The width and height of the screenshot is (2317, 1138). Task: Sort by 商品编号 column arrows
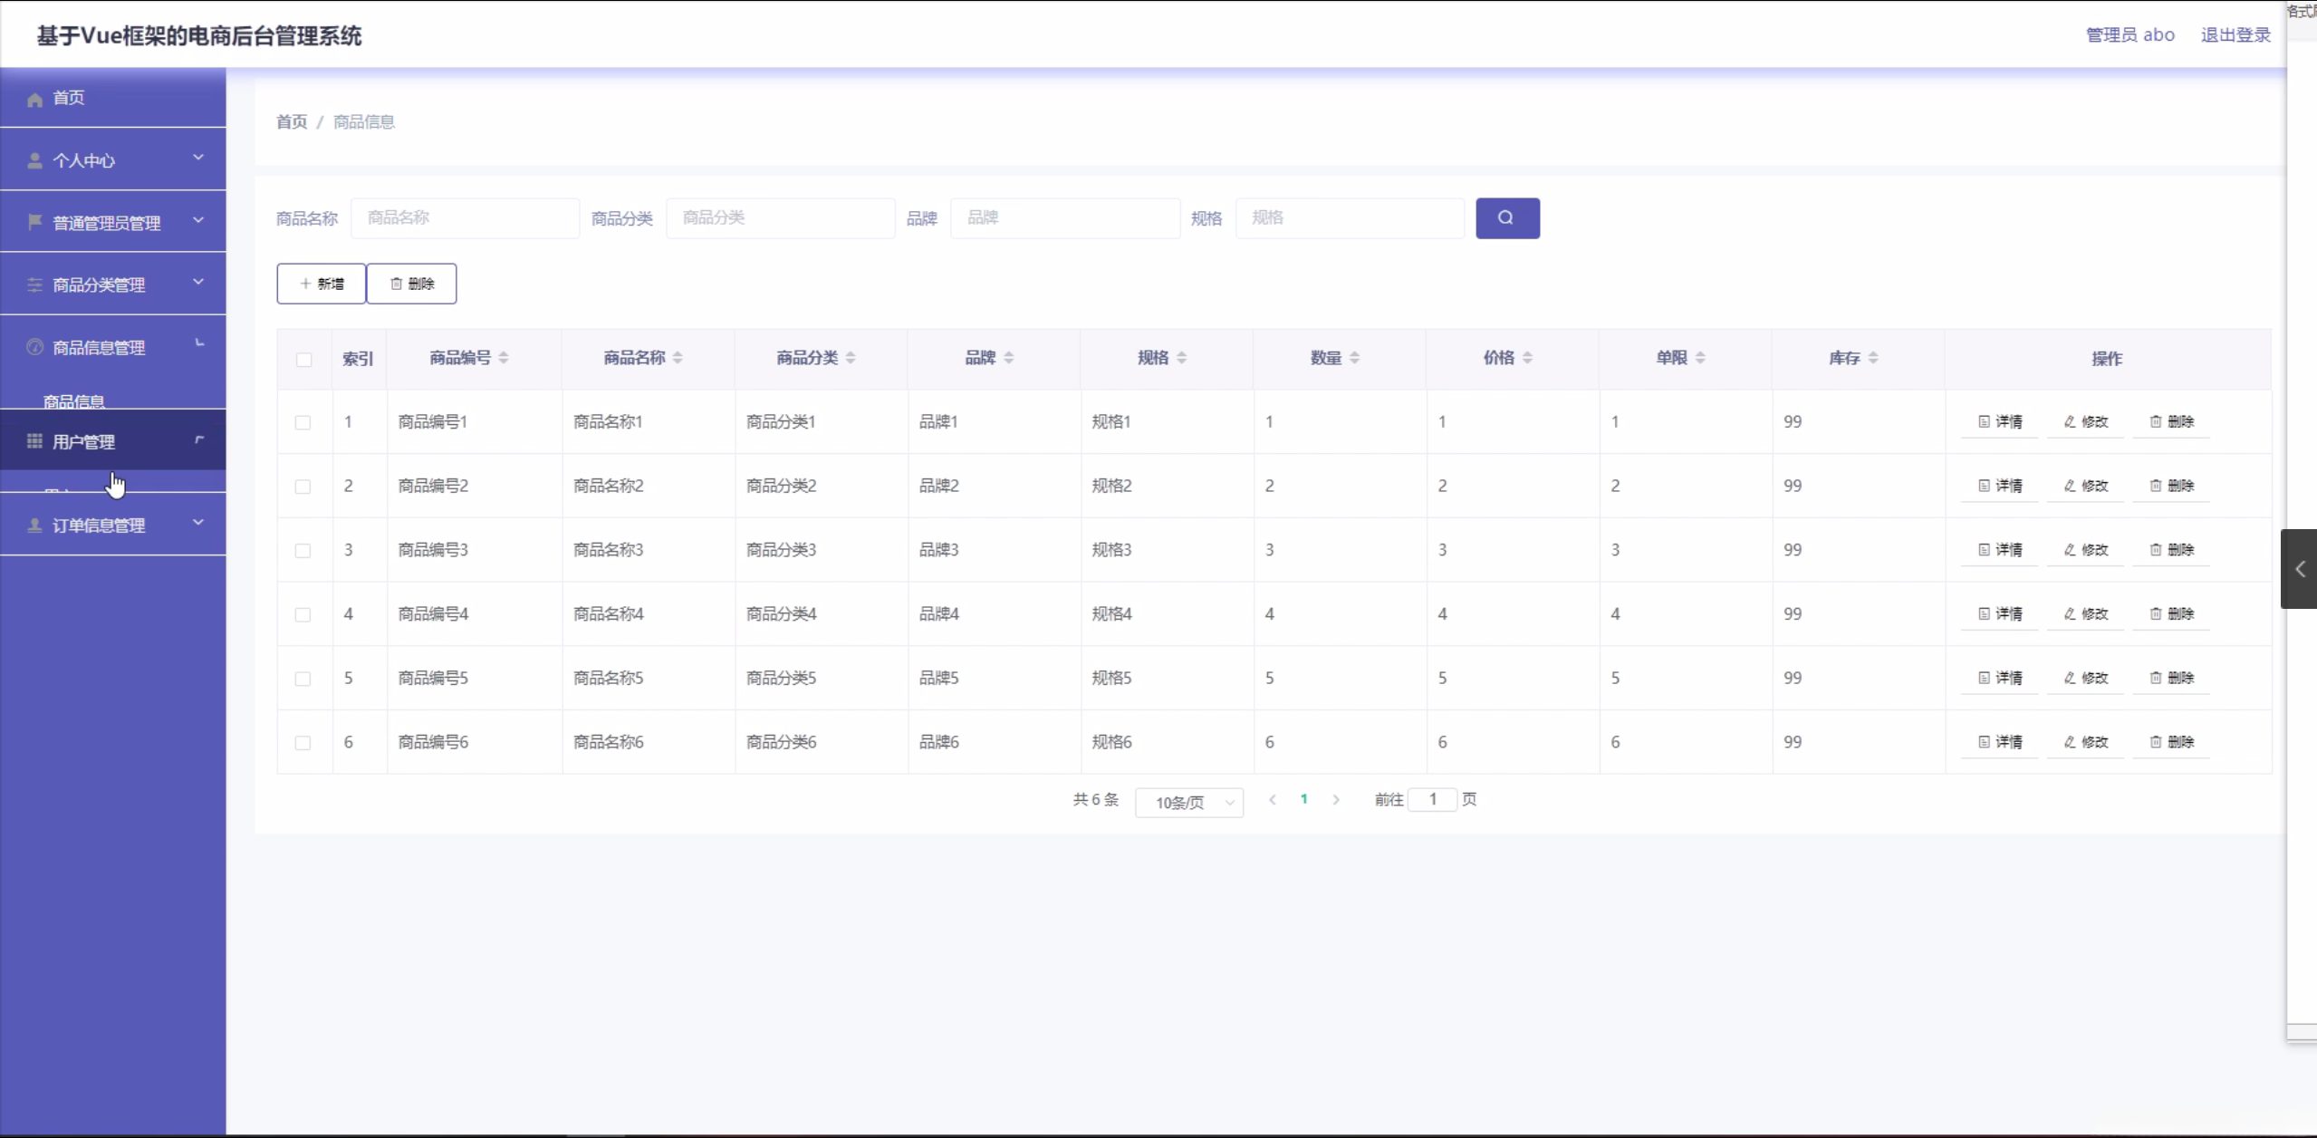(504, 358)
